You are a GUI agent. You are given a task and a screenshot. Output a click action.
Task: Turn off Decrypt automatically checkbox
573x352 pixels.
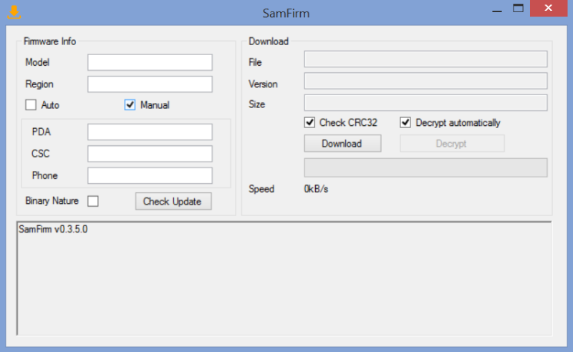coord(405,122)
